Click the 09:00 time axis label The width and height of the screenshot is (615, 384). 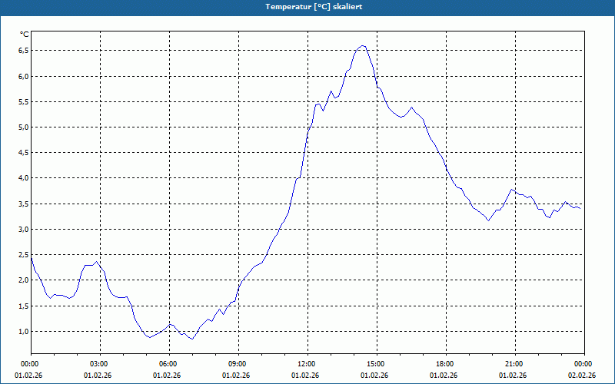tap(239, 364)
